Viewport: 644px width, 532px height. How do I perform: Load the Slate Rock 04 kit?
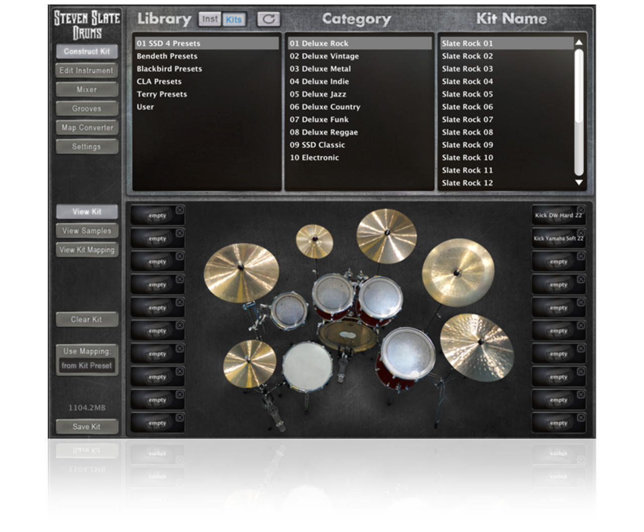(x=506, y=81)
